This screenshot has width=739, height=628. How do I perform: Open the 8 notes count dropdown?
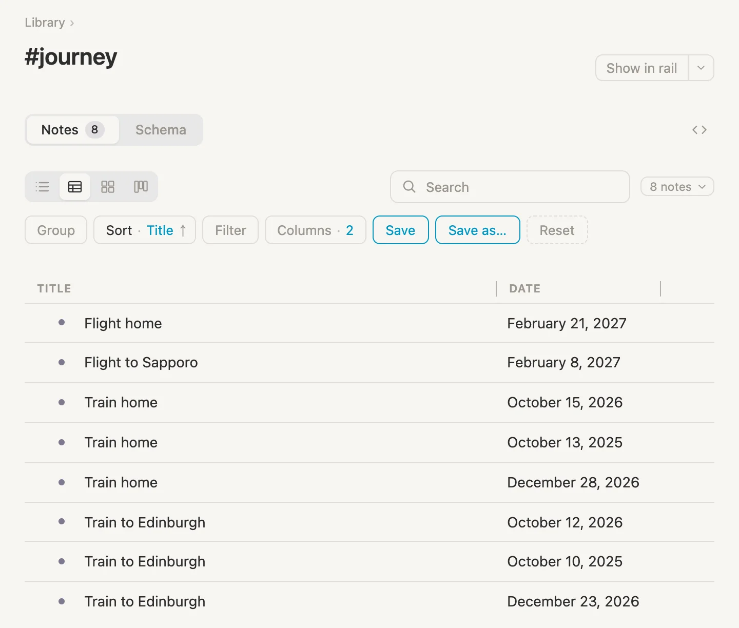coord(677,187)
